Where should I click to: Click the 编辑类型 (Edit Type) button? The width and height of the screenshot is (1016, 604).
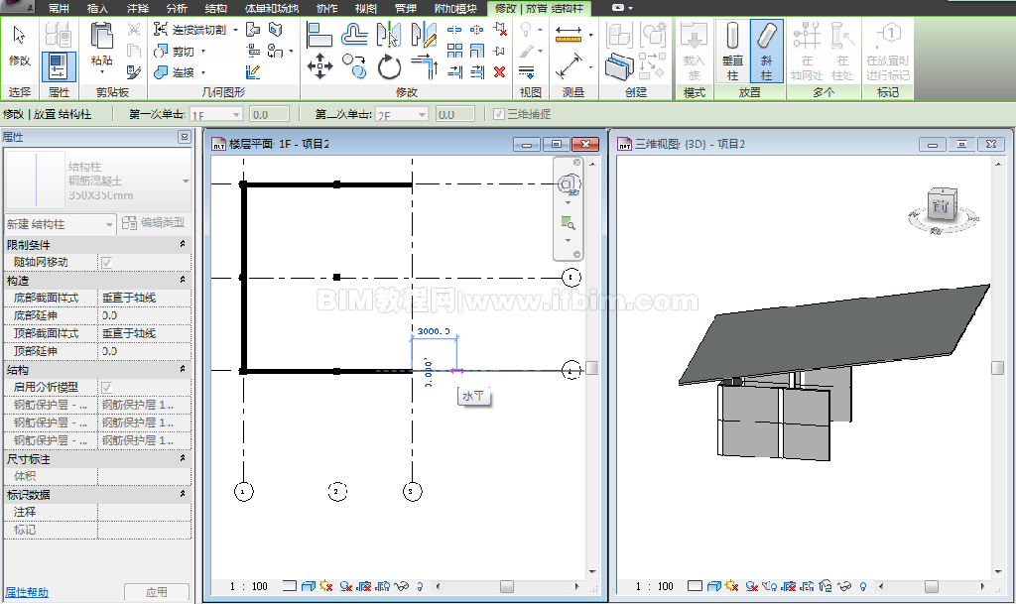coord(154,223)
